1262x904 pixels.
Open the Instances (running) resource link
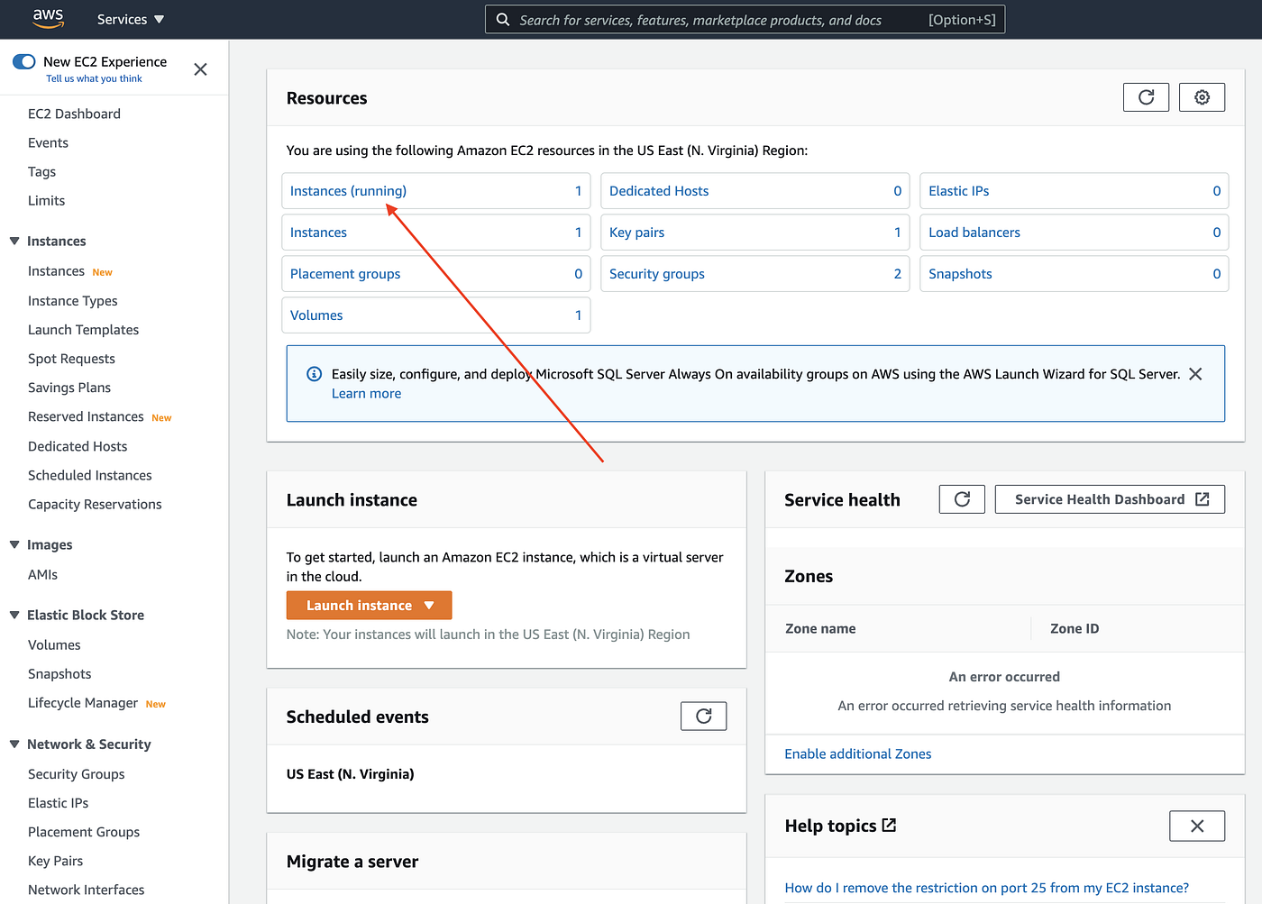click(348, 191)
